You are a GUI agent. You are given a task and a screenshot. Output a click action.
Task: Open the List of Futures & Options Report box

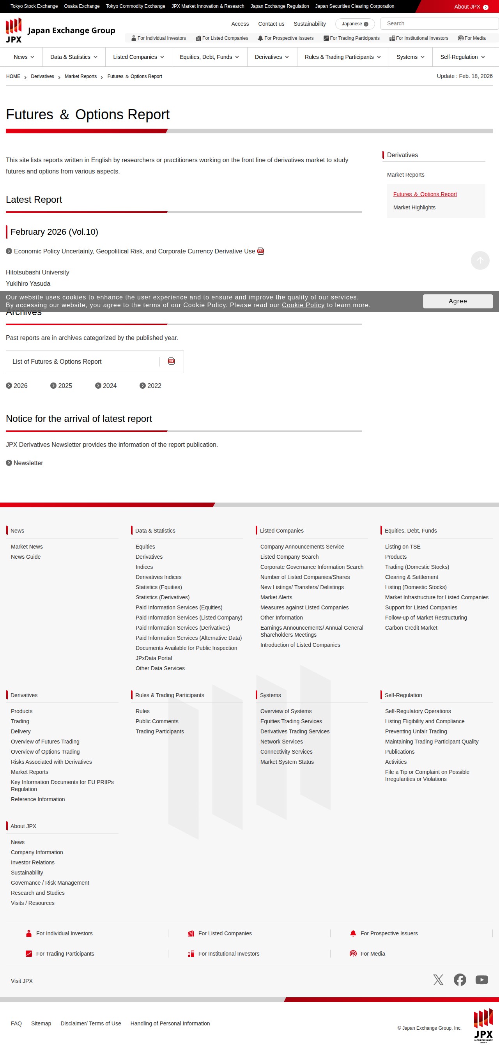(x=95, y=362)
